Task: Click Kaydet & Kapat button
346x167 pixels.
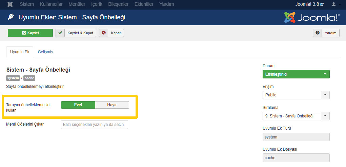Action: (x=76, y=33)
